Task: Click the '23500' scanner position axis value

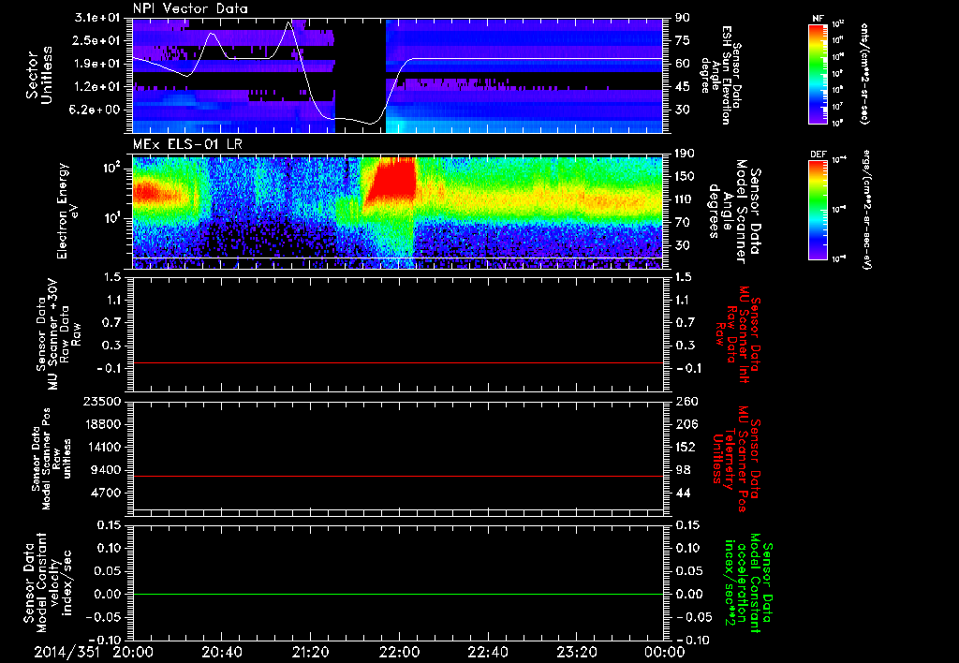Action: [104, 402]
